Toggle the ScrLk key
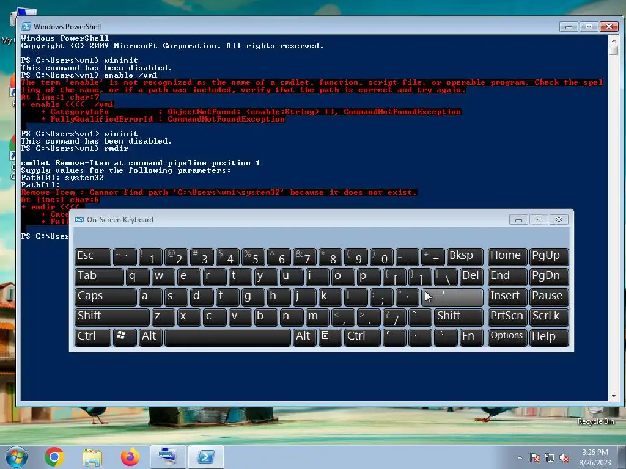 click(x=548, y=317)
